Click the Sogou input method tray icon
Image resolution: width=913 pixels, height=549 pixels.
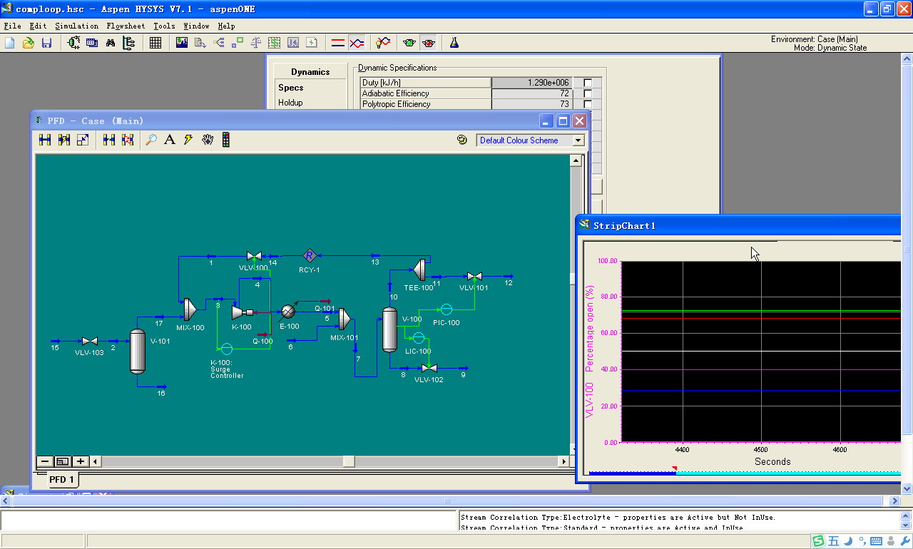click(819, 541)
